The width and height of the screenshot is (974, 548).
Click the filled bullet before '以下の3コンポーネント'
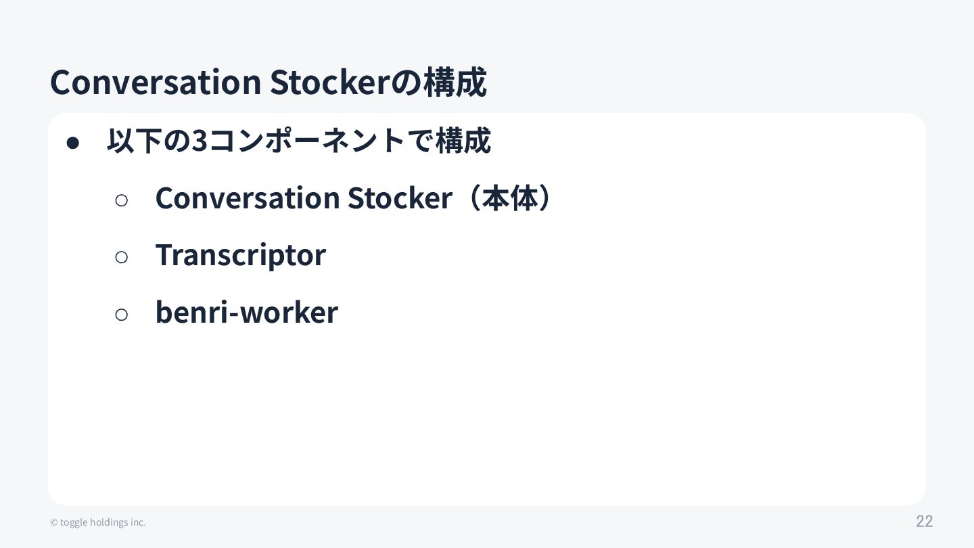(73, 143)
